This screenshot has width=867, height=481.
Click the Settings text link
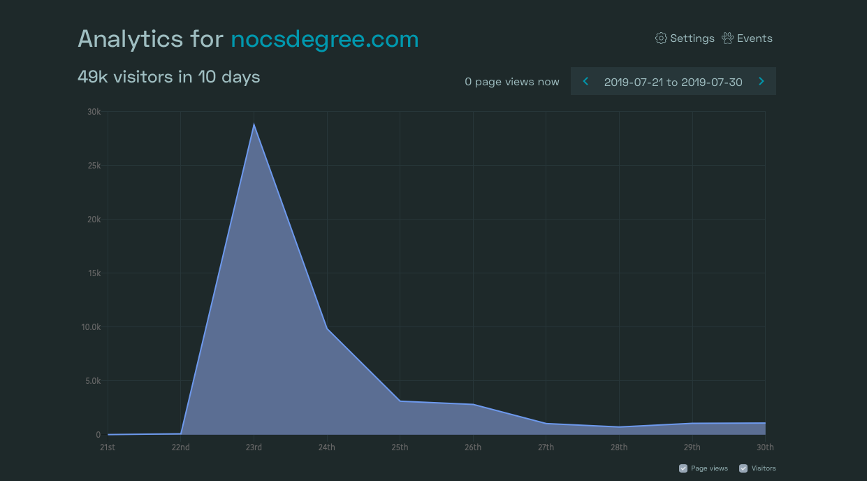(x=692, y=38)
